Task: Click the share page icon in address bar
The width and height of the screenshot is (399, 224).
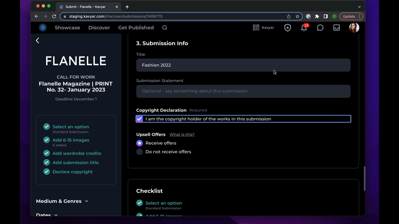Action: point(289,16)
